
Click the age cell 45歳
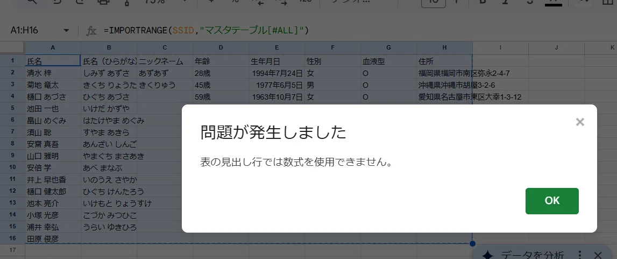pyautogui.click(x=221, y=85)
